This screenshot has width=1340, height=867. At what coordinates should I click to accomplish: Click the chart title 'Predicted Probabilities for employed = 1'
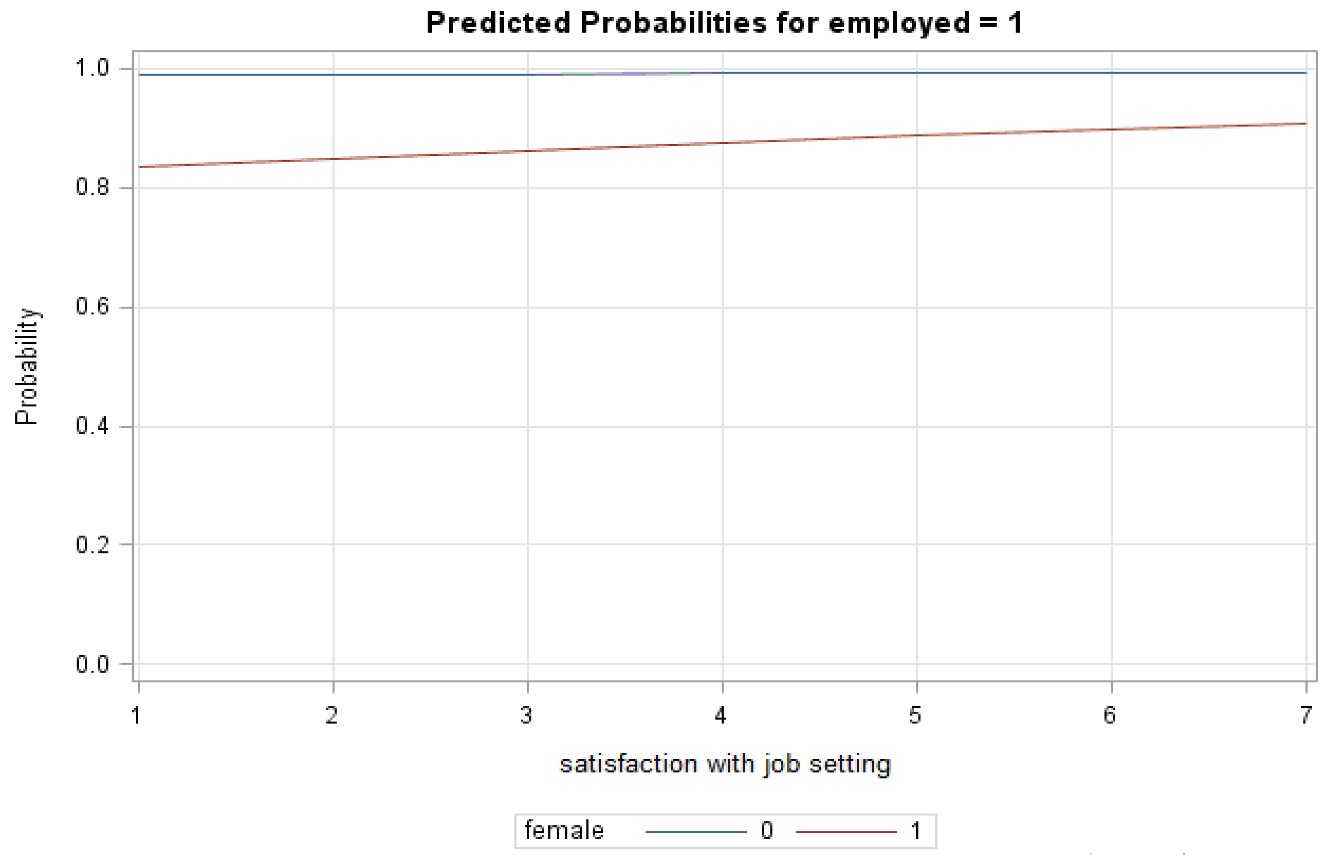pyautogui.click(x=724, y=23)
